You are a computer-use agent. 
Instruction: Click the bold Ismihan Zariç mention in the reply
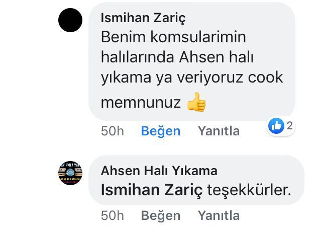coord(152,190)
